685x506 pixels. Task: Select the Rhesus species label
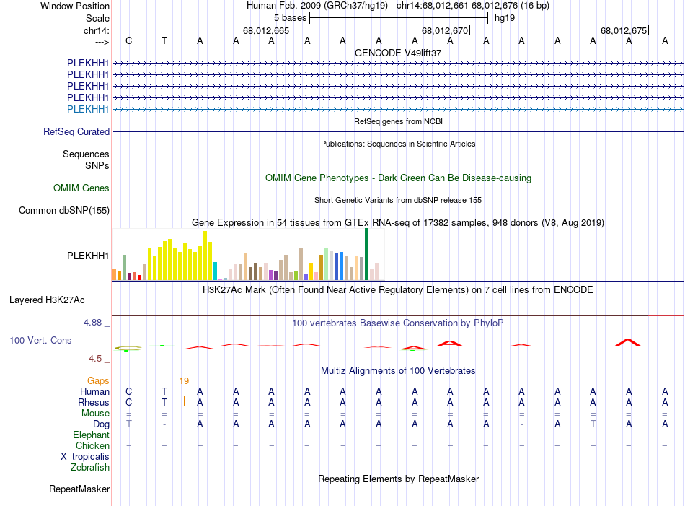tap(94, 402)
